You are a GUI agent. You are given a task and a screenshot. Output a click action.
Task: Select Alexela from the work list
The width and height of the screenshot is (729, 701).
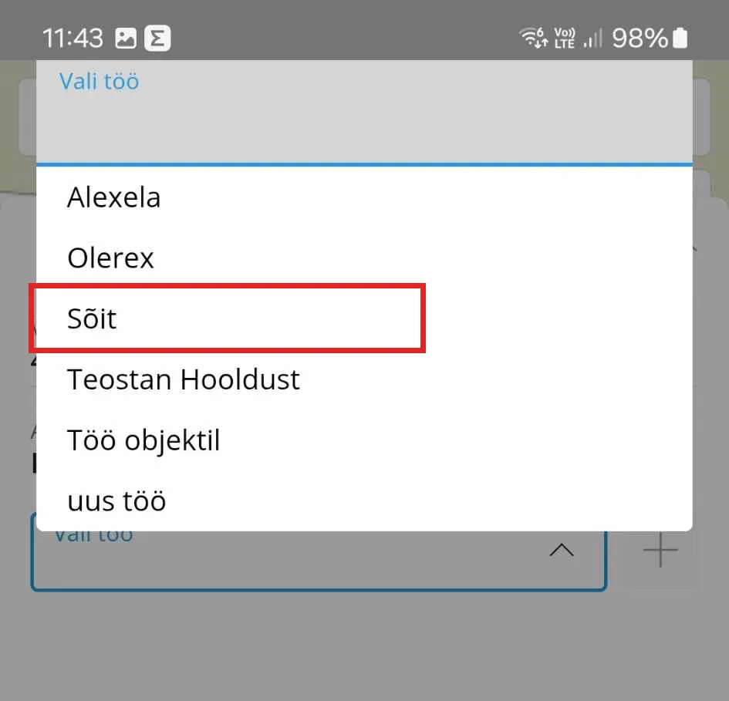[114, 197]
